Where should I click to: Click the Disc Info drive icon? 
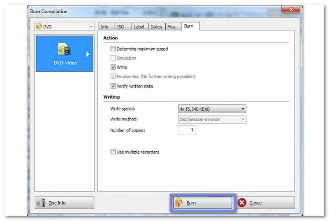pyautogui.click(x=41, y=203)
